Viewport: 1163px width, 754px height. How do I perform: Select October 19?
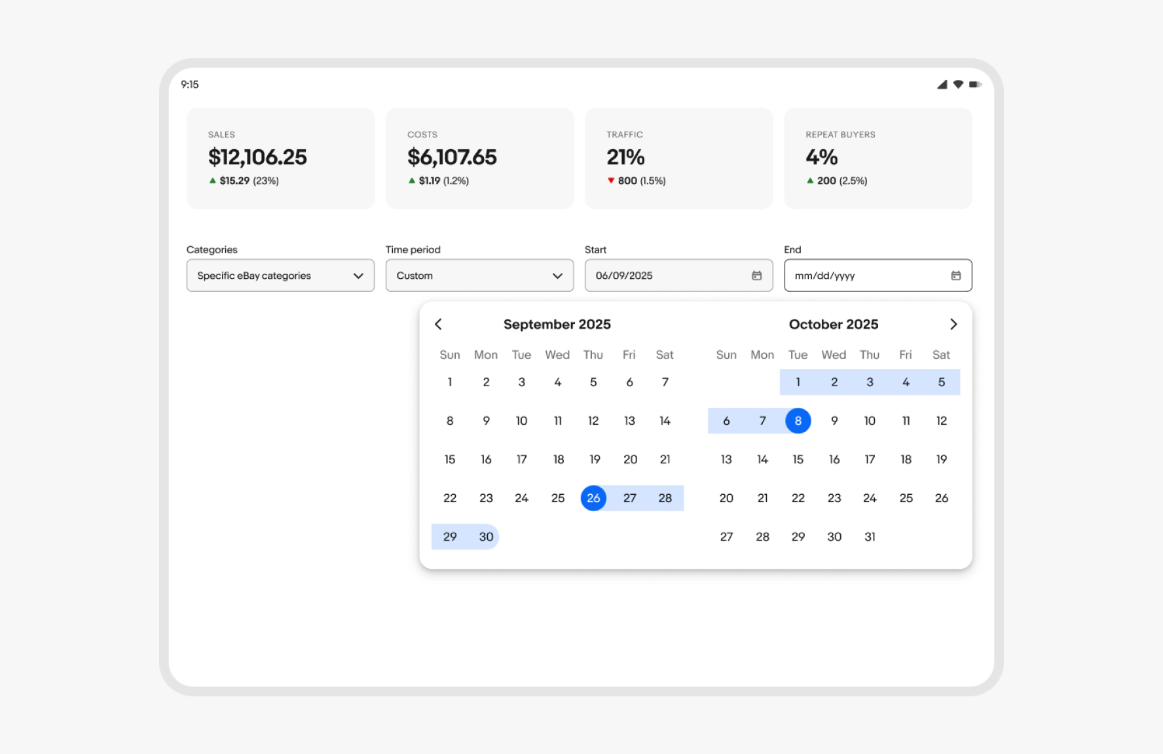941,459
